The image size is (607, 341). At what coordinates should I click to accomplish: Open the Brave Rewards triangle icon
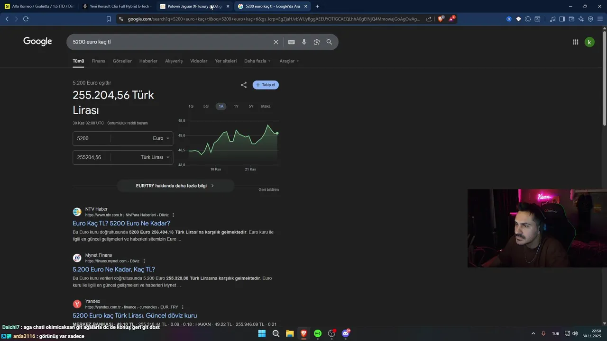pyautogui.click(x=451, y=19)
